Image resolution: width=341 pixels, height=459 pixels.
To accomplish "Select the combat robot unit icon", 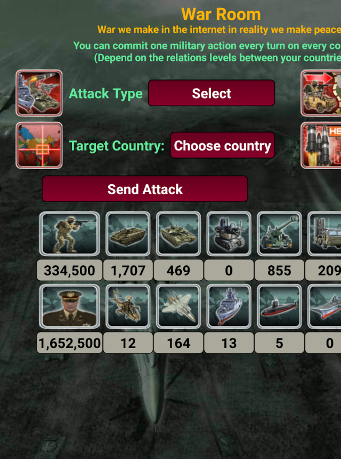I will [229, 234].
